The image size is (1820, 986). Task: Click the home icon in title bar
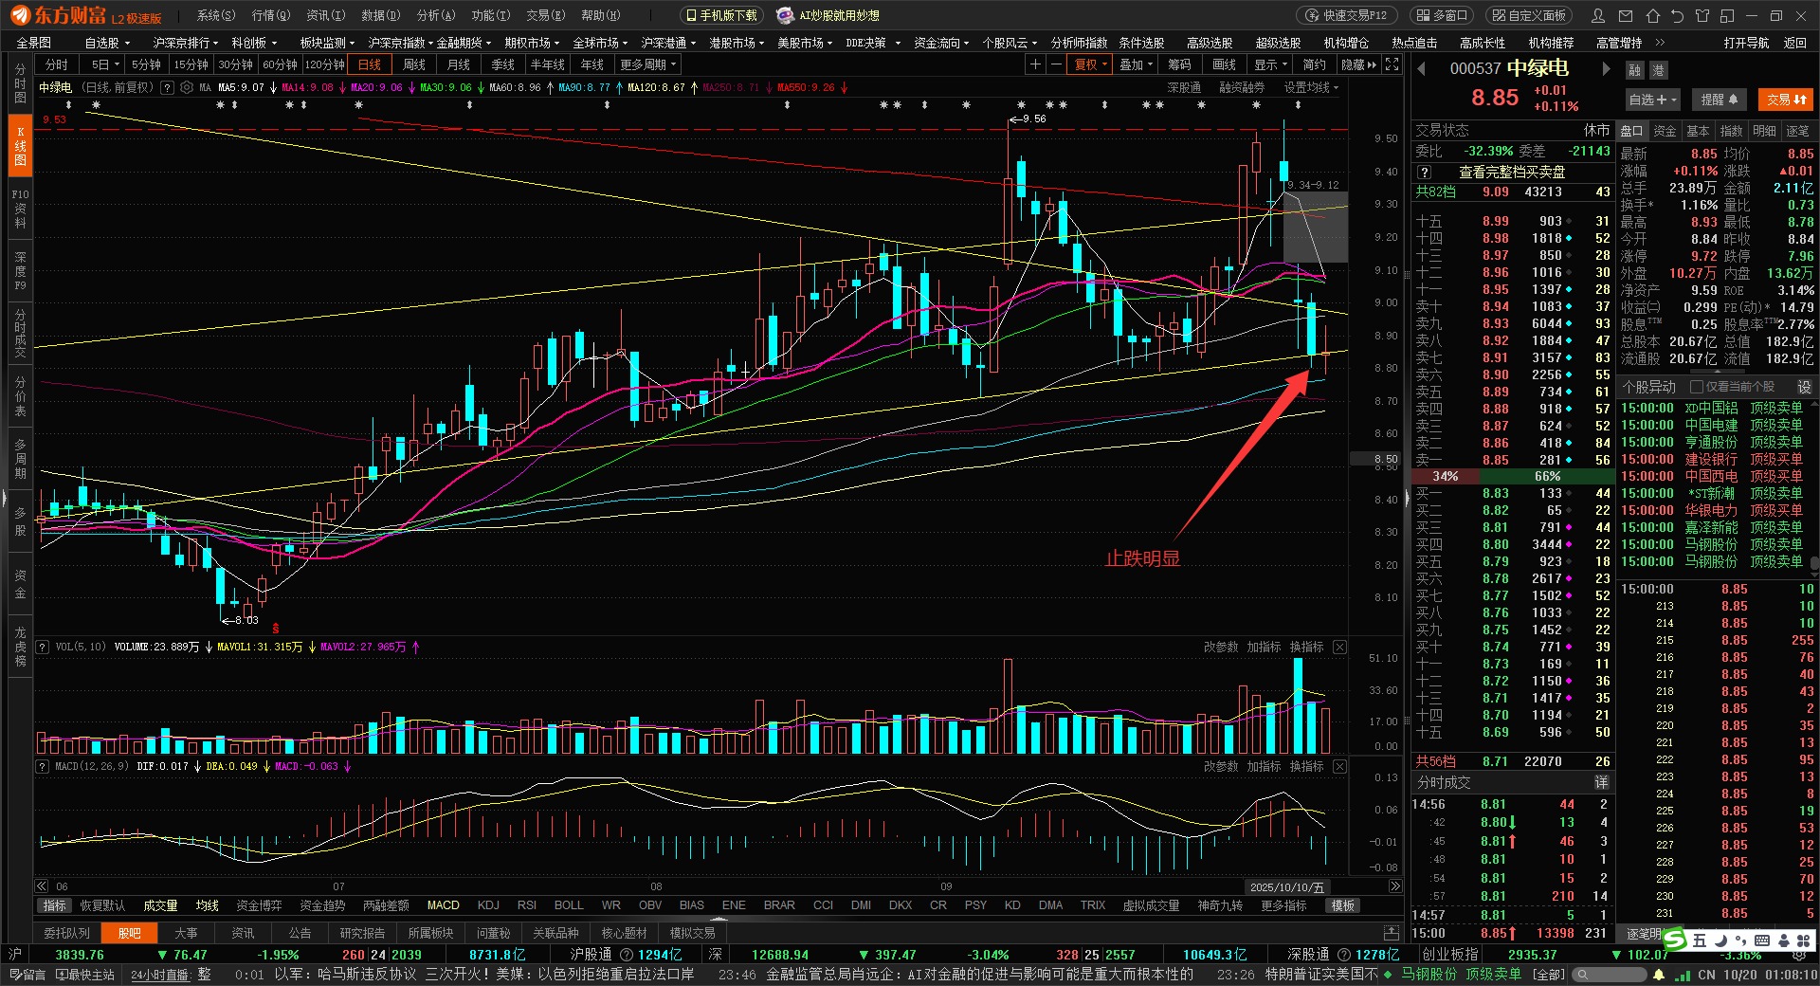(x=1652, y=16)
